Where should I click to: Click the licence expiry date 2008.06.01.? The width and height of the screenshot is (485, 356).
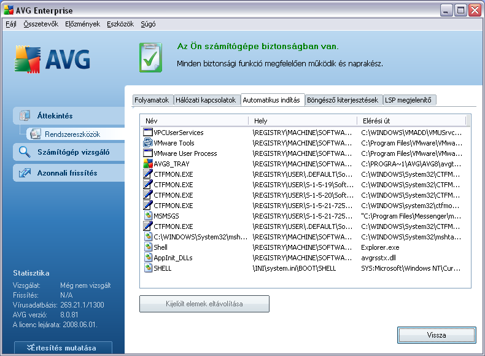(x=80, y=325)
